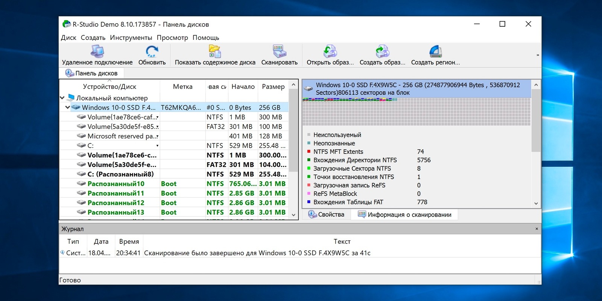The height and width of the screenshot is (301, 602).
Task: Switch to the Свойства tab
Action: (x=327, y=214)
